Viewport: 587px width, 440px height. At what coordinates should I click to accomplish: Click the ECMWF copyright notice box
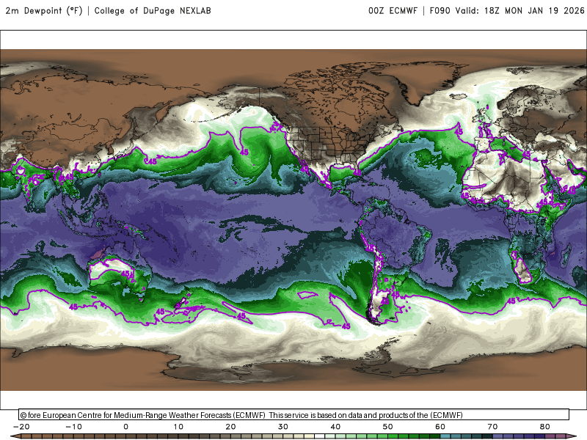click(x=294, y=415)
